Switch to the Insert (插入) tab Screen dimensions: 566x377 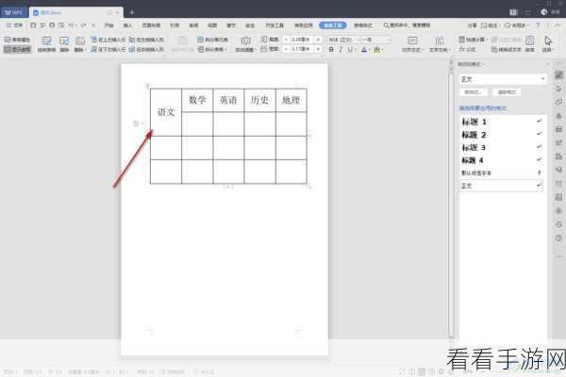pos(127,25)
